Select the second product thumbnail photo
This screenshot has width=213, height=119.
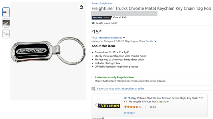(x=6, y=23)
